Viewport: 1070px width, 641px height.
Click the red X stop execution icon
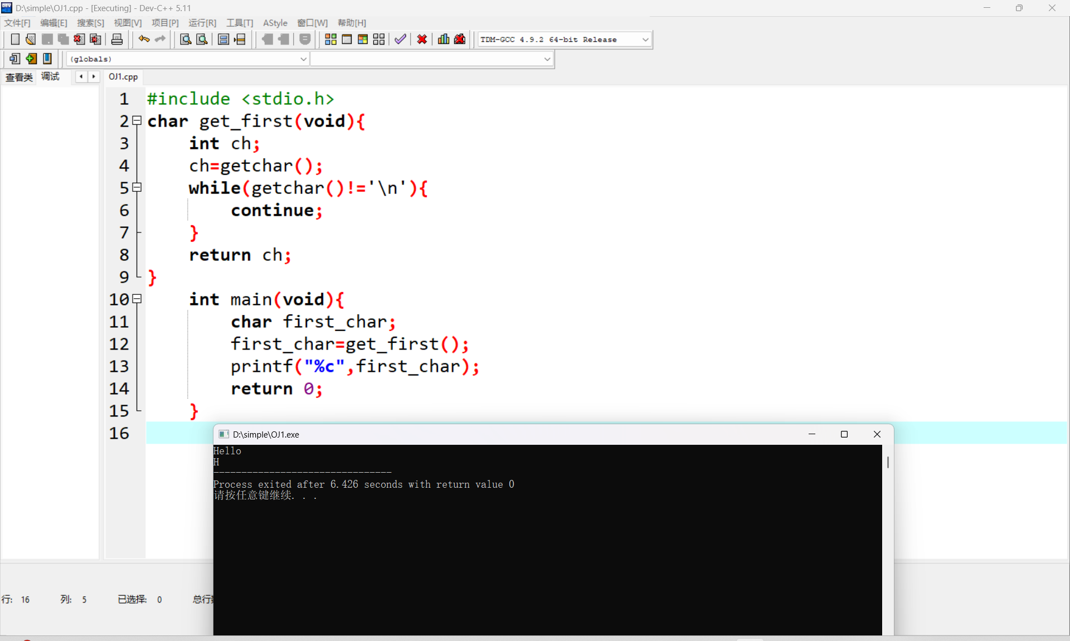point(422,39)
